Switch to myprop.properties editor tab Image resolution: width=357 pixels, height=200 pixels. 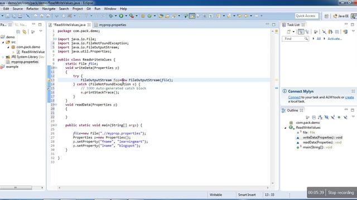click(112, 25)
